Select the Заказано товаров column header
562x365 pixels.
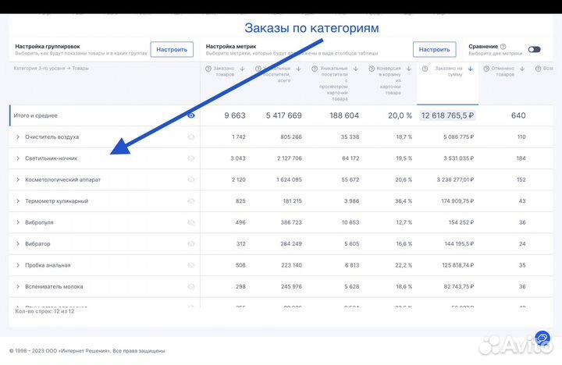click(x=225, y=71)
